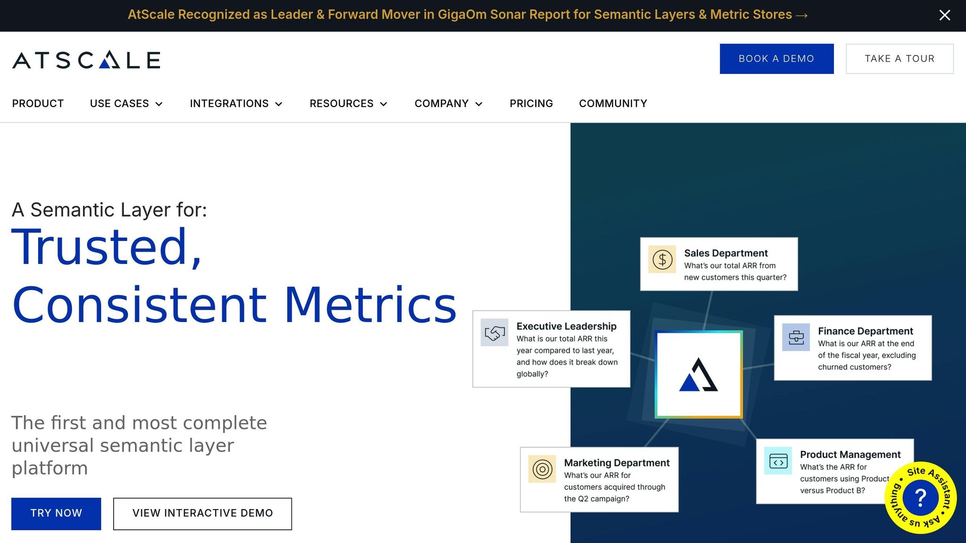Expand the Resources dropdown chevron

(383, 104)
